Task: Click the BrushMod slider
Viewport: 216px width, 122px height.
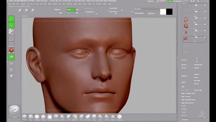Action: 147,9
